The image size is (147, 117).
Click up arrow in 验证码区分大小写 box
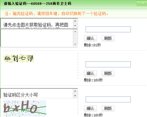click(75, 91)
